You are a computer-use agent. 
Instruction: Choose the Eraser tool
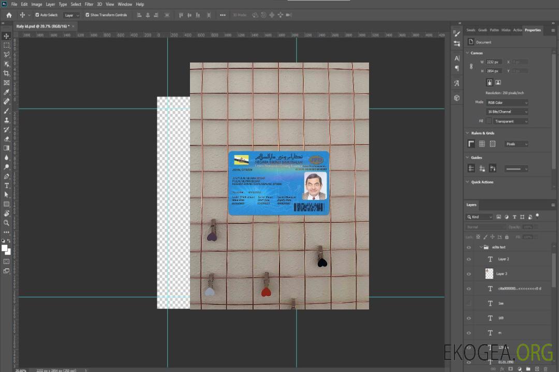pyautogui.click(x=7, y=138)
